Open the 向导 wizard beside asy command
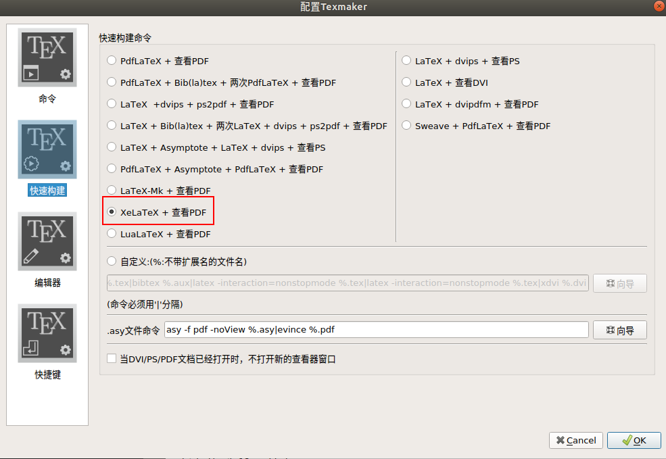 620,331
